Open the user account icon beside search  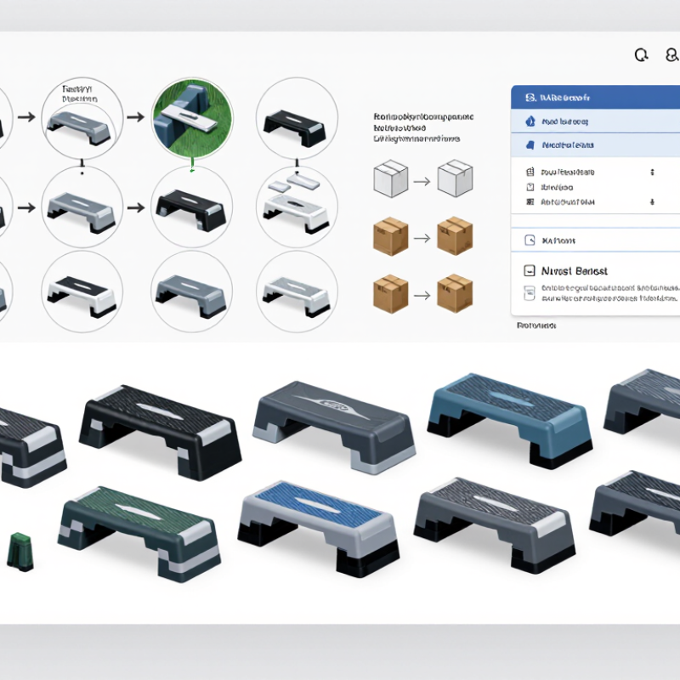pos(672,54)
